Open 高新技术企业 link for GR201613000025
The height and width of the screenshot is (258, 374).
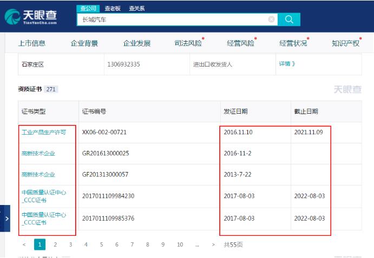38,153
